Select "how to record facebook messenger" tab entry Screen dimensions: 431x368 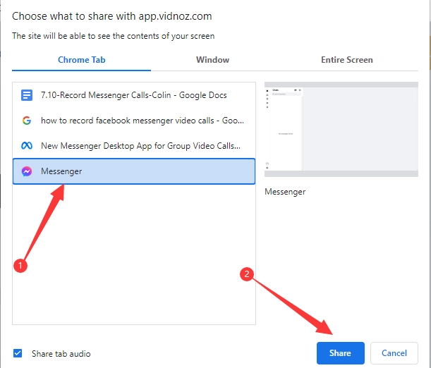[x=142, y=121]
